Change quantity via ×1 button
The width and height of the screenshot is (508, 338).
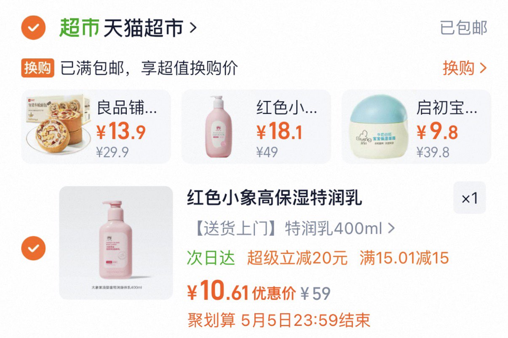(469, 198)
